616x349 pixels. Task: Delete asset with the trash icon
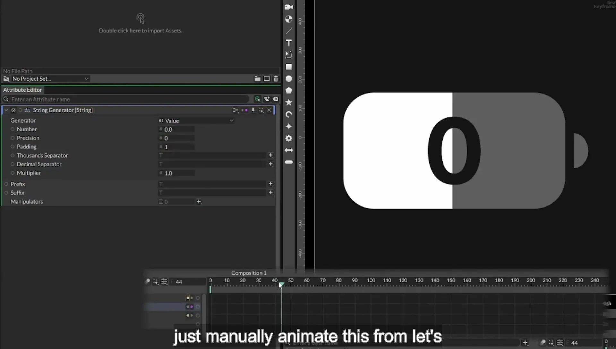[x=276, y=79]
